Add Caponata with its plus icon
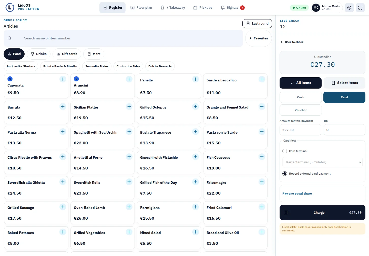The height and width of the screenshot is (256, 369). [63, 79]
